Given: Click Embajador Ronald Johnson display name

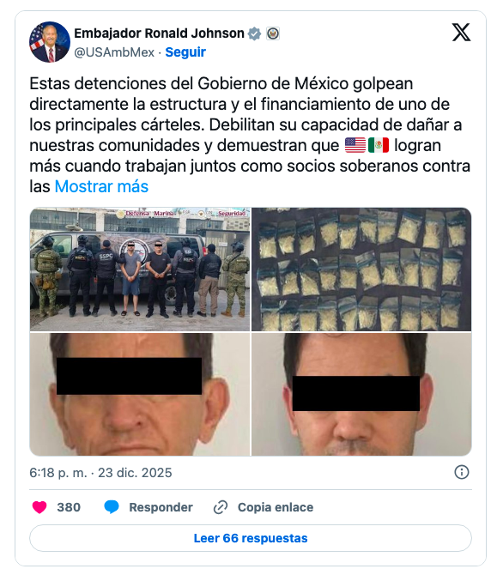Looking at the screenshot, I should [x=159, y=33].
